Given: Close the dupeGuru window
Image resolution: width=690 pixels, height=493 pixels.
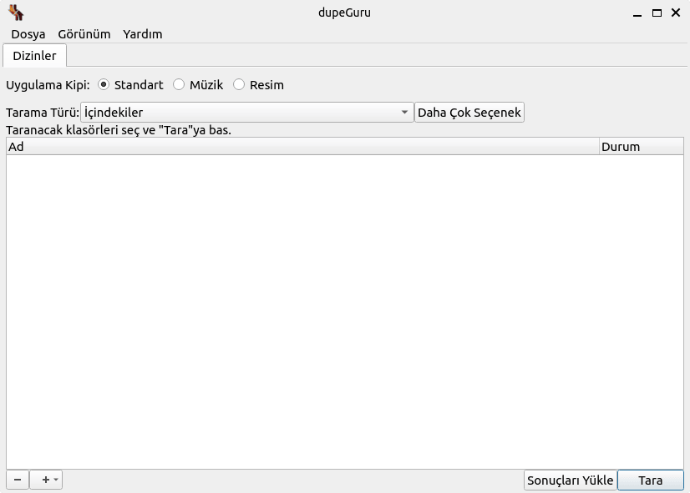Looking at the screenshot, I should pyautogui.click(x=675, y=13).
